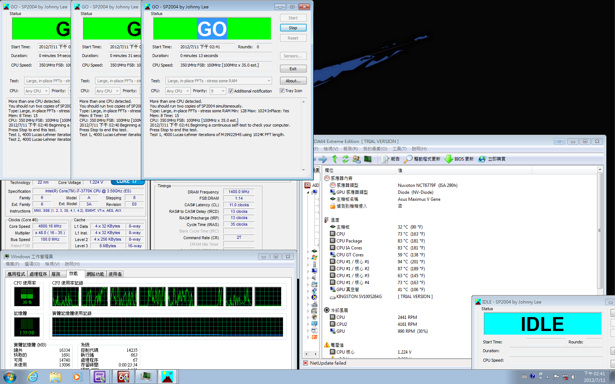Expand the operating system tree node in AIDA64

click(308, 258)
